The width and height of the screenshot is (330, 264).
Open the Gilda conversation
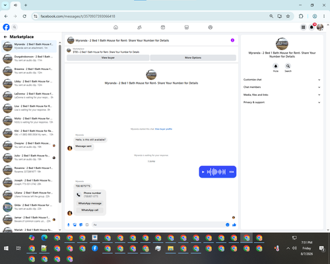click(x=29, y=207)
